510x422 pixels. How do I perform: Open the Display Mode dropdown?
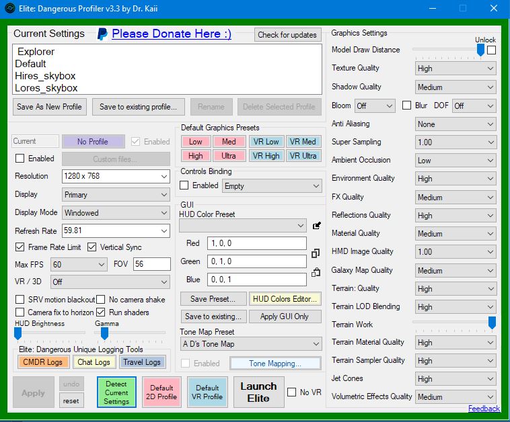click(x=116, y=213)
